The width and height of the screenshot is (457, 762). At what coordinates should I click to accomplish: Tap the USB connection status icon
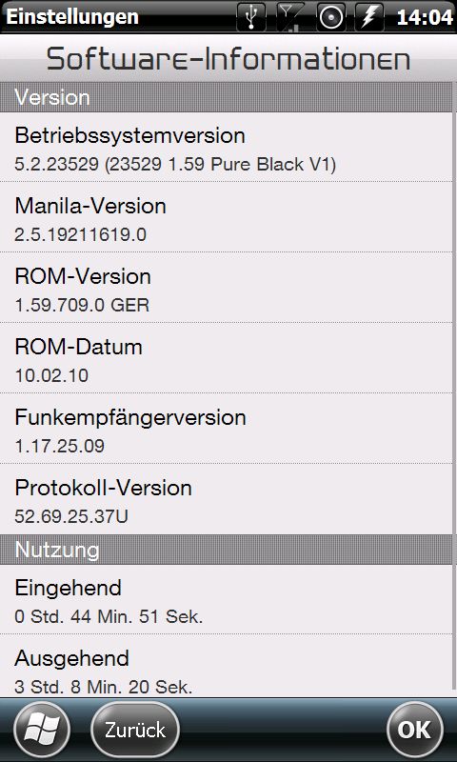(251, 17)
